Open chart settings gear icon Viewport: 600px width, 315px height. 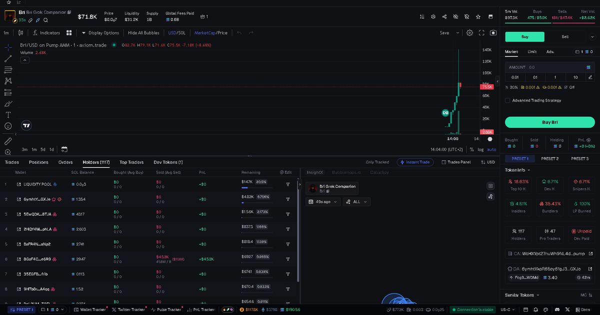[x=469, y=33]
